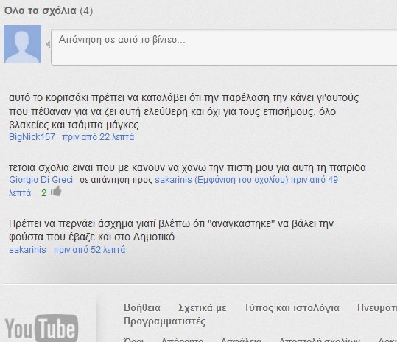Open sakarinis author link of last comment
Viewport: 397px width, 342px height.
pos(27,250)
